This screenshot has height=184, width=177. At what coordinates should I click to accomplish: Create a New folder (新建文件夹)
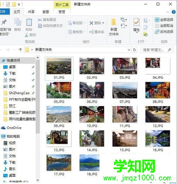114,27
